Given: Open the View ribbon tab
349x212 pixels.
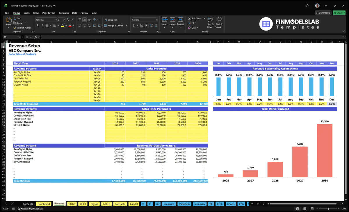Looking at the screenshot, I should click(94, 13).
